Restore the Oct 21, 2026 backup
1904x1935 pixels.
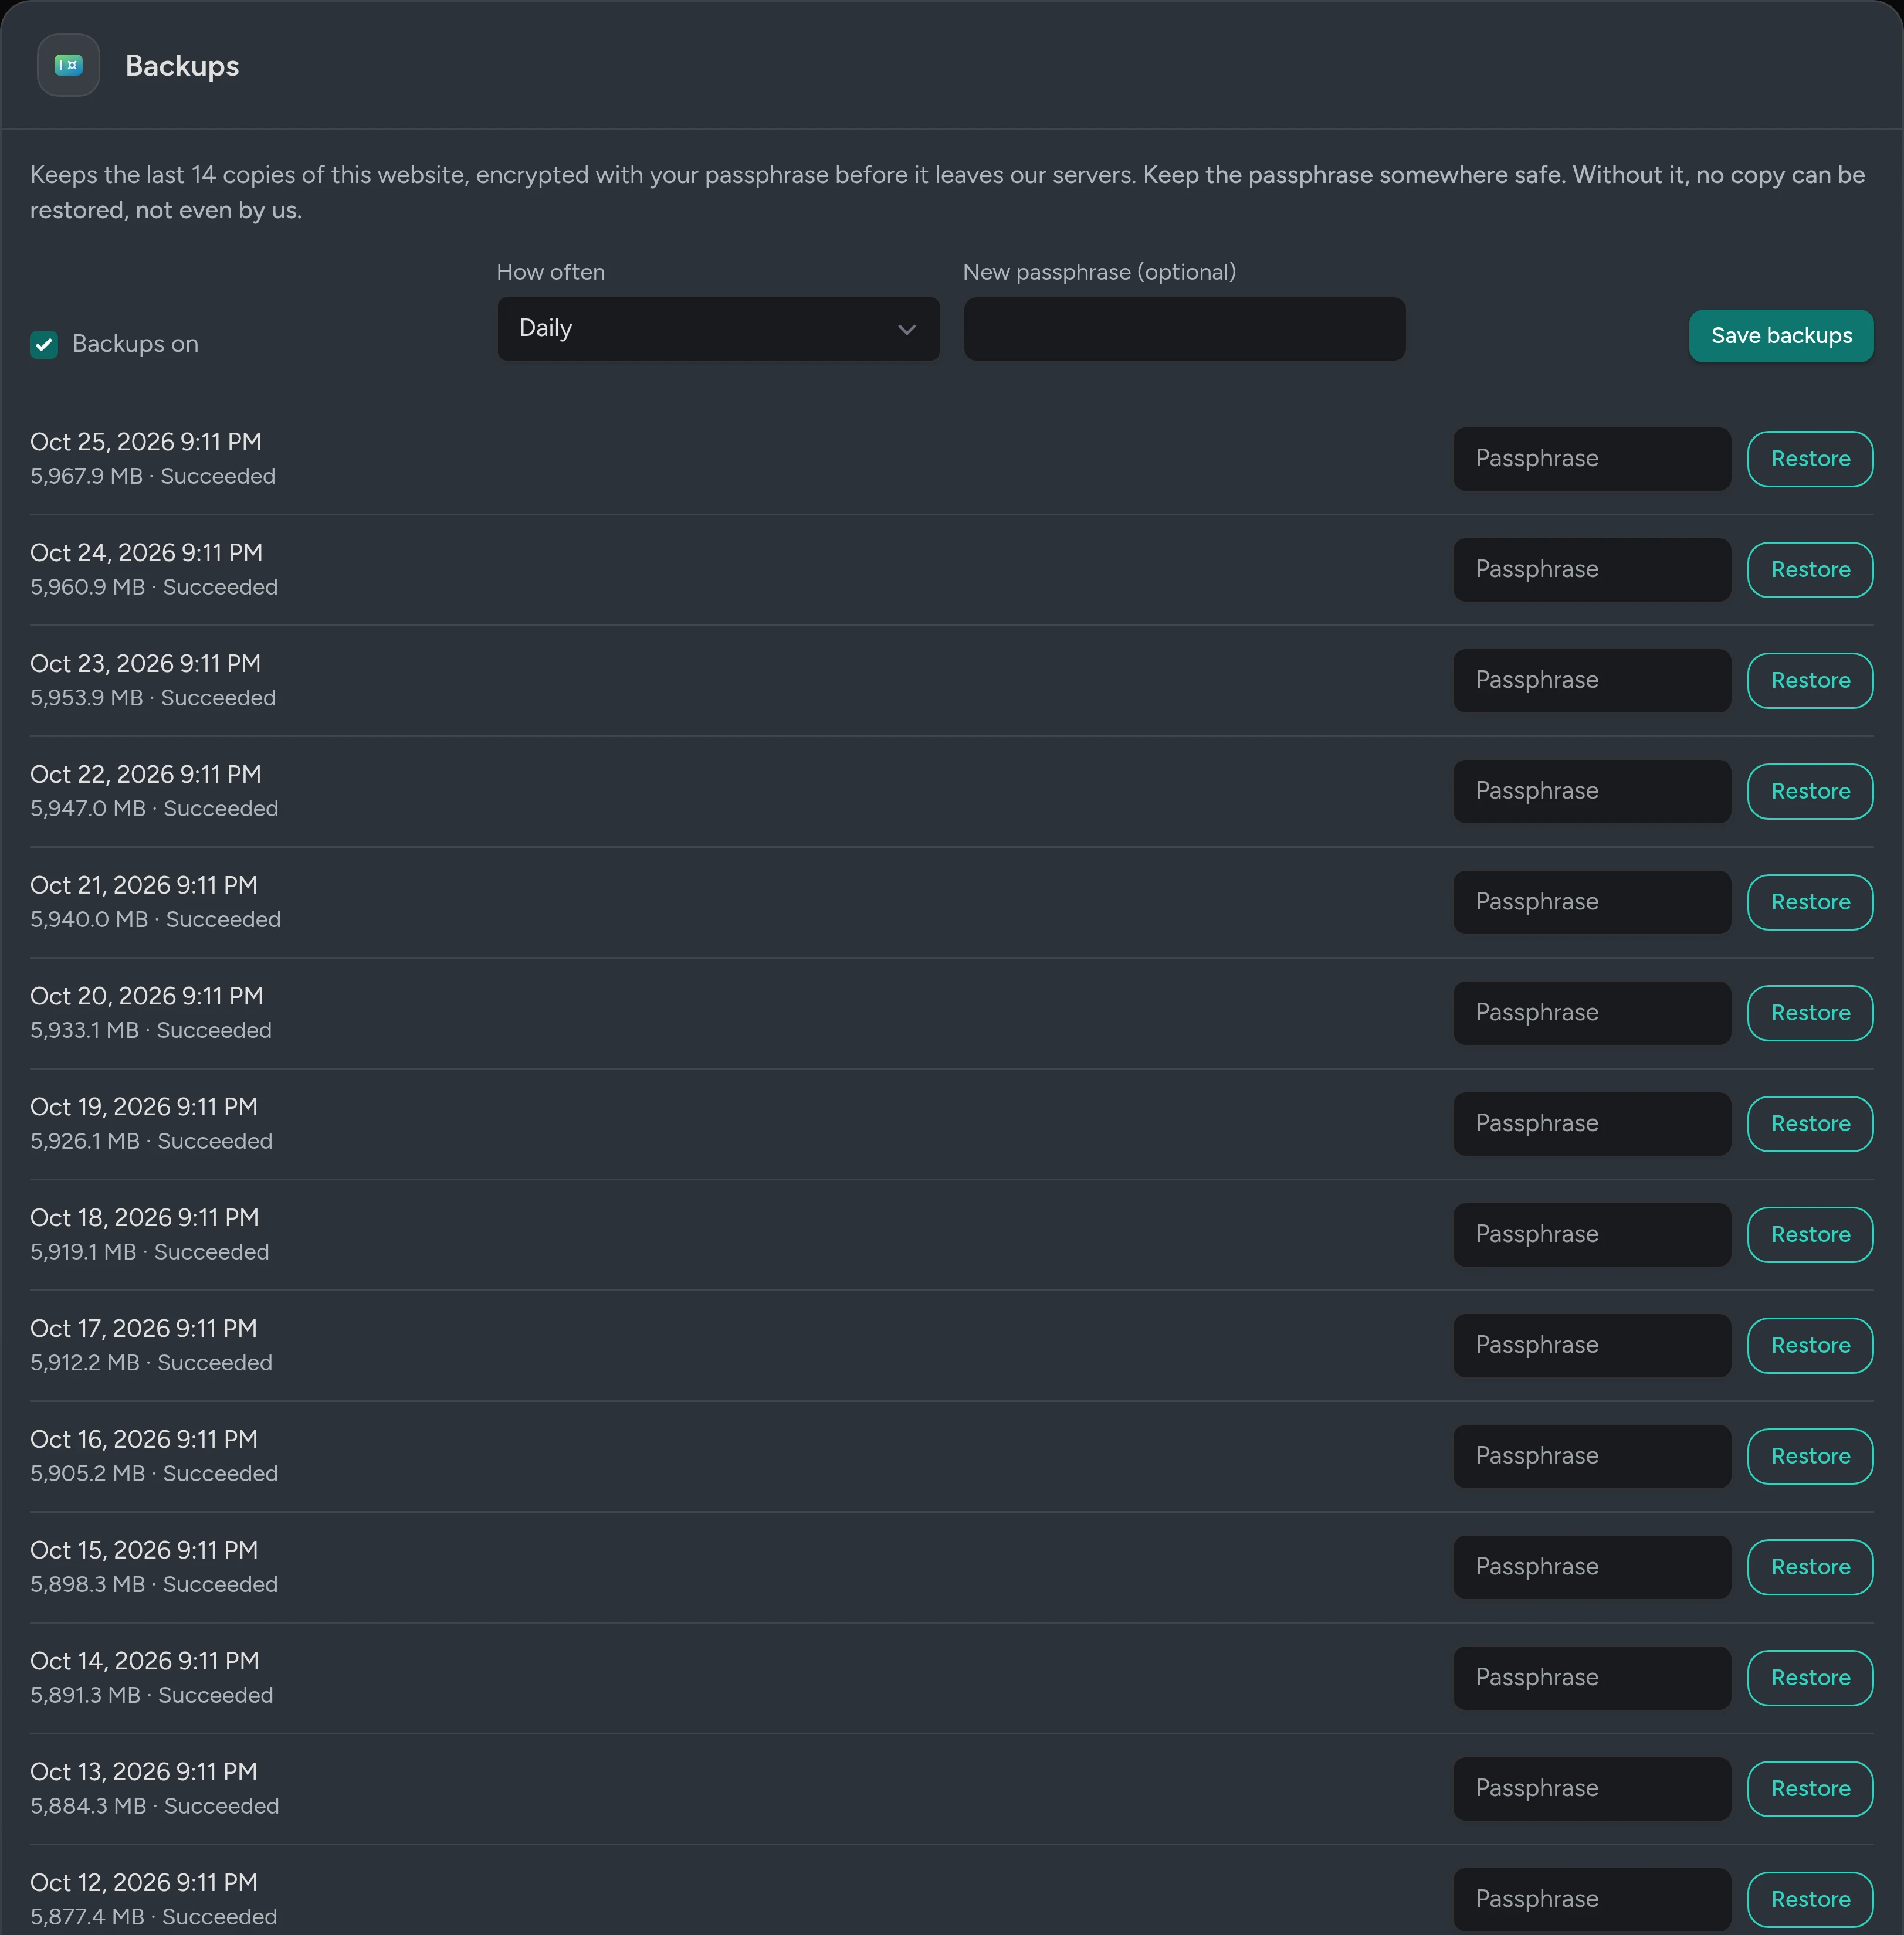(1810, 902)
